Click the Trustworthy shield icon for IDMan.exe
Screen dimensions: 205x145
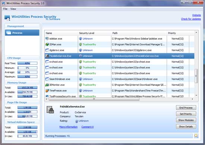tap(81, 44)
